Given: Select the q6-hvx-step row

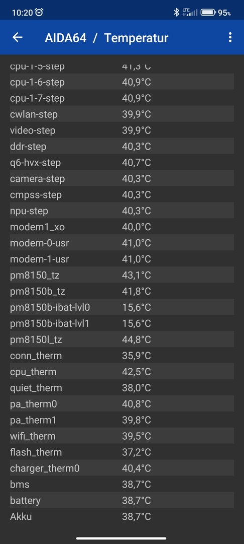Looking at the screenshot, I should (x=122, y=163).
